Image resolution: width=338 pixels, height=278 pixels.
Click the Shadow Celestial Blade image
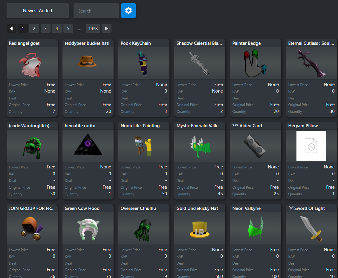(199, 63)
